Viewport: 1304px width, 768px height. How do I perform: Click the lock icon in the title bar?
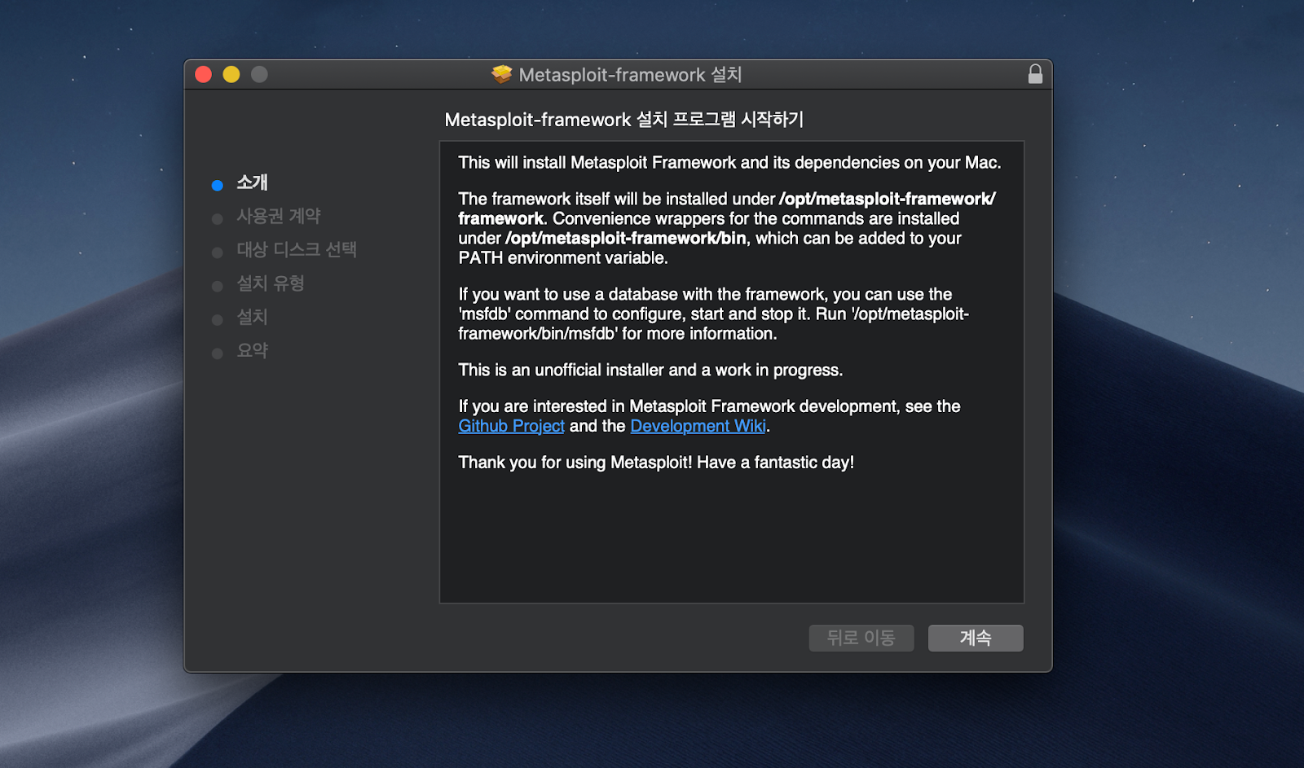1035,74
